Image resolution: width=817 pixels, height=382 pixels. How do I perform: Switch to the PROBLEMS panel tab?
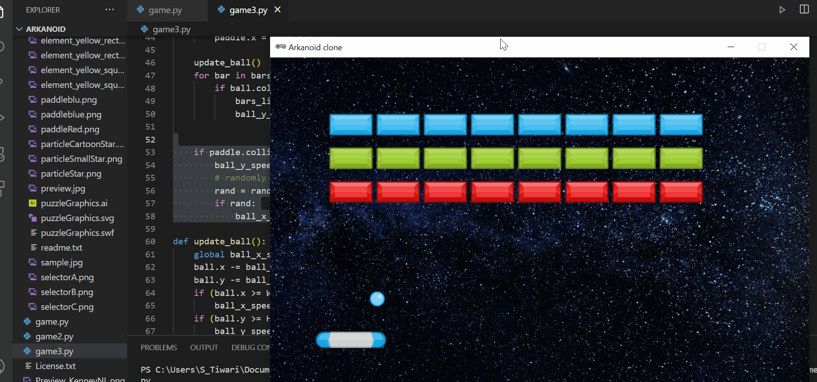coord(159,347)
